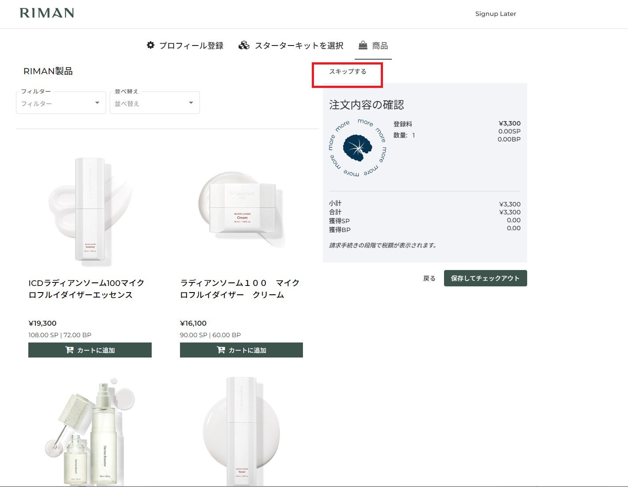Screen dimensions: 628x487
Task: Click the Signup Later link
Action: (496, 14)
